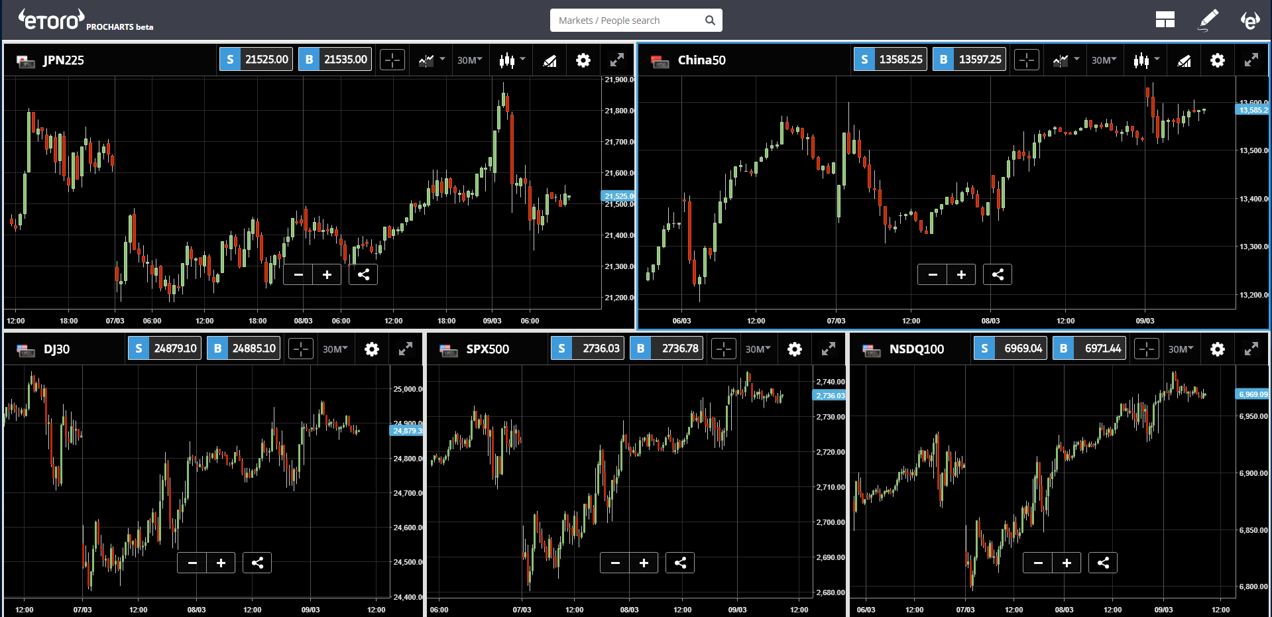Click Buy 13597.25 on China50
This screenshot has height=617, width=1272.
pyautogui.click(x=969, y=59)
